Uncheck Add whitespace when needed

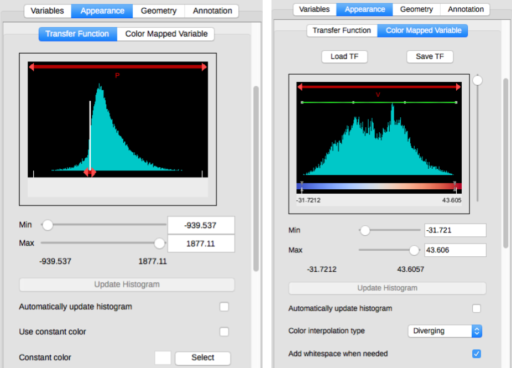coord(476,354)
